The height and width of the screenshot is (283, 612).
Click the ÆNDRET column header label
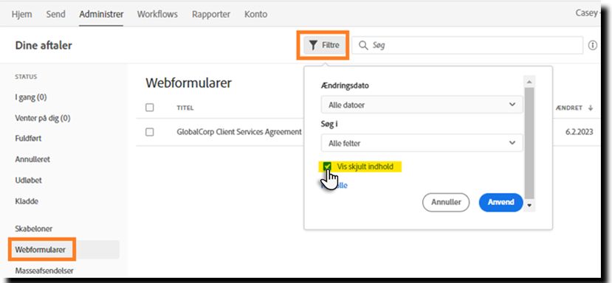click(x=569, y=108)
